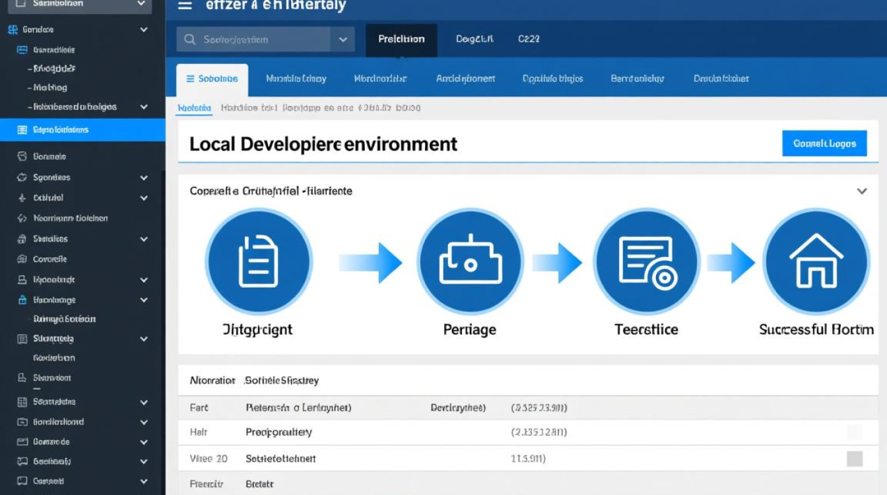This screenshot has height=495, width=887.
Task: Click the hamburger menu icon in top header
Action: [x=185, y=6]
